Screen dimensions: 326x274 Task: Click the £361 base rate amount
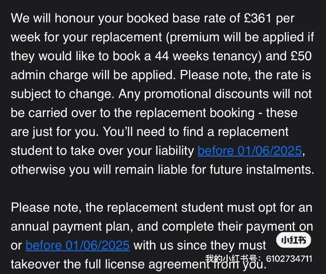point(258,18)
